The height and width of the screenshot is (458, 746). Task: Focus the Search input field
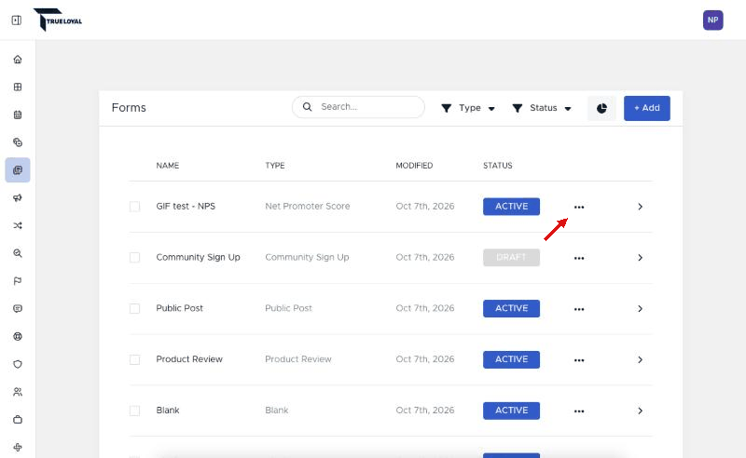(x=358, y=107)
